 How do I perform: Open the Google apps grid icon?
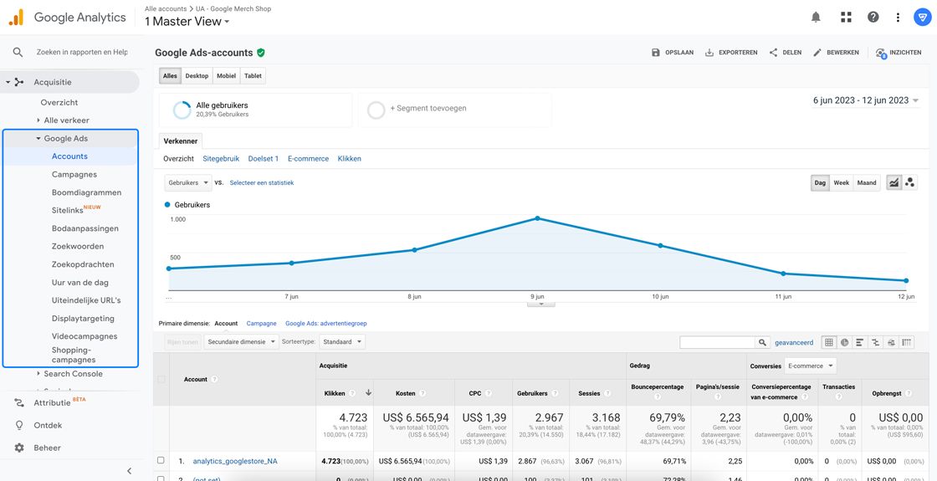click(x=846, y=17)
